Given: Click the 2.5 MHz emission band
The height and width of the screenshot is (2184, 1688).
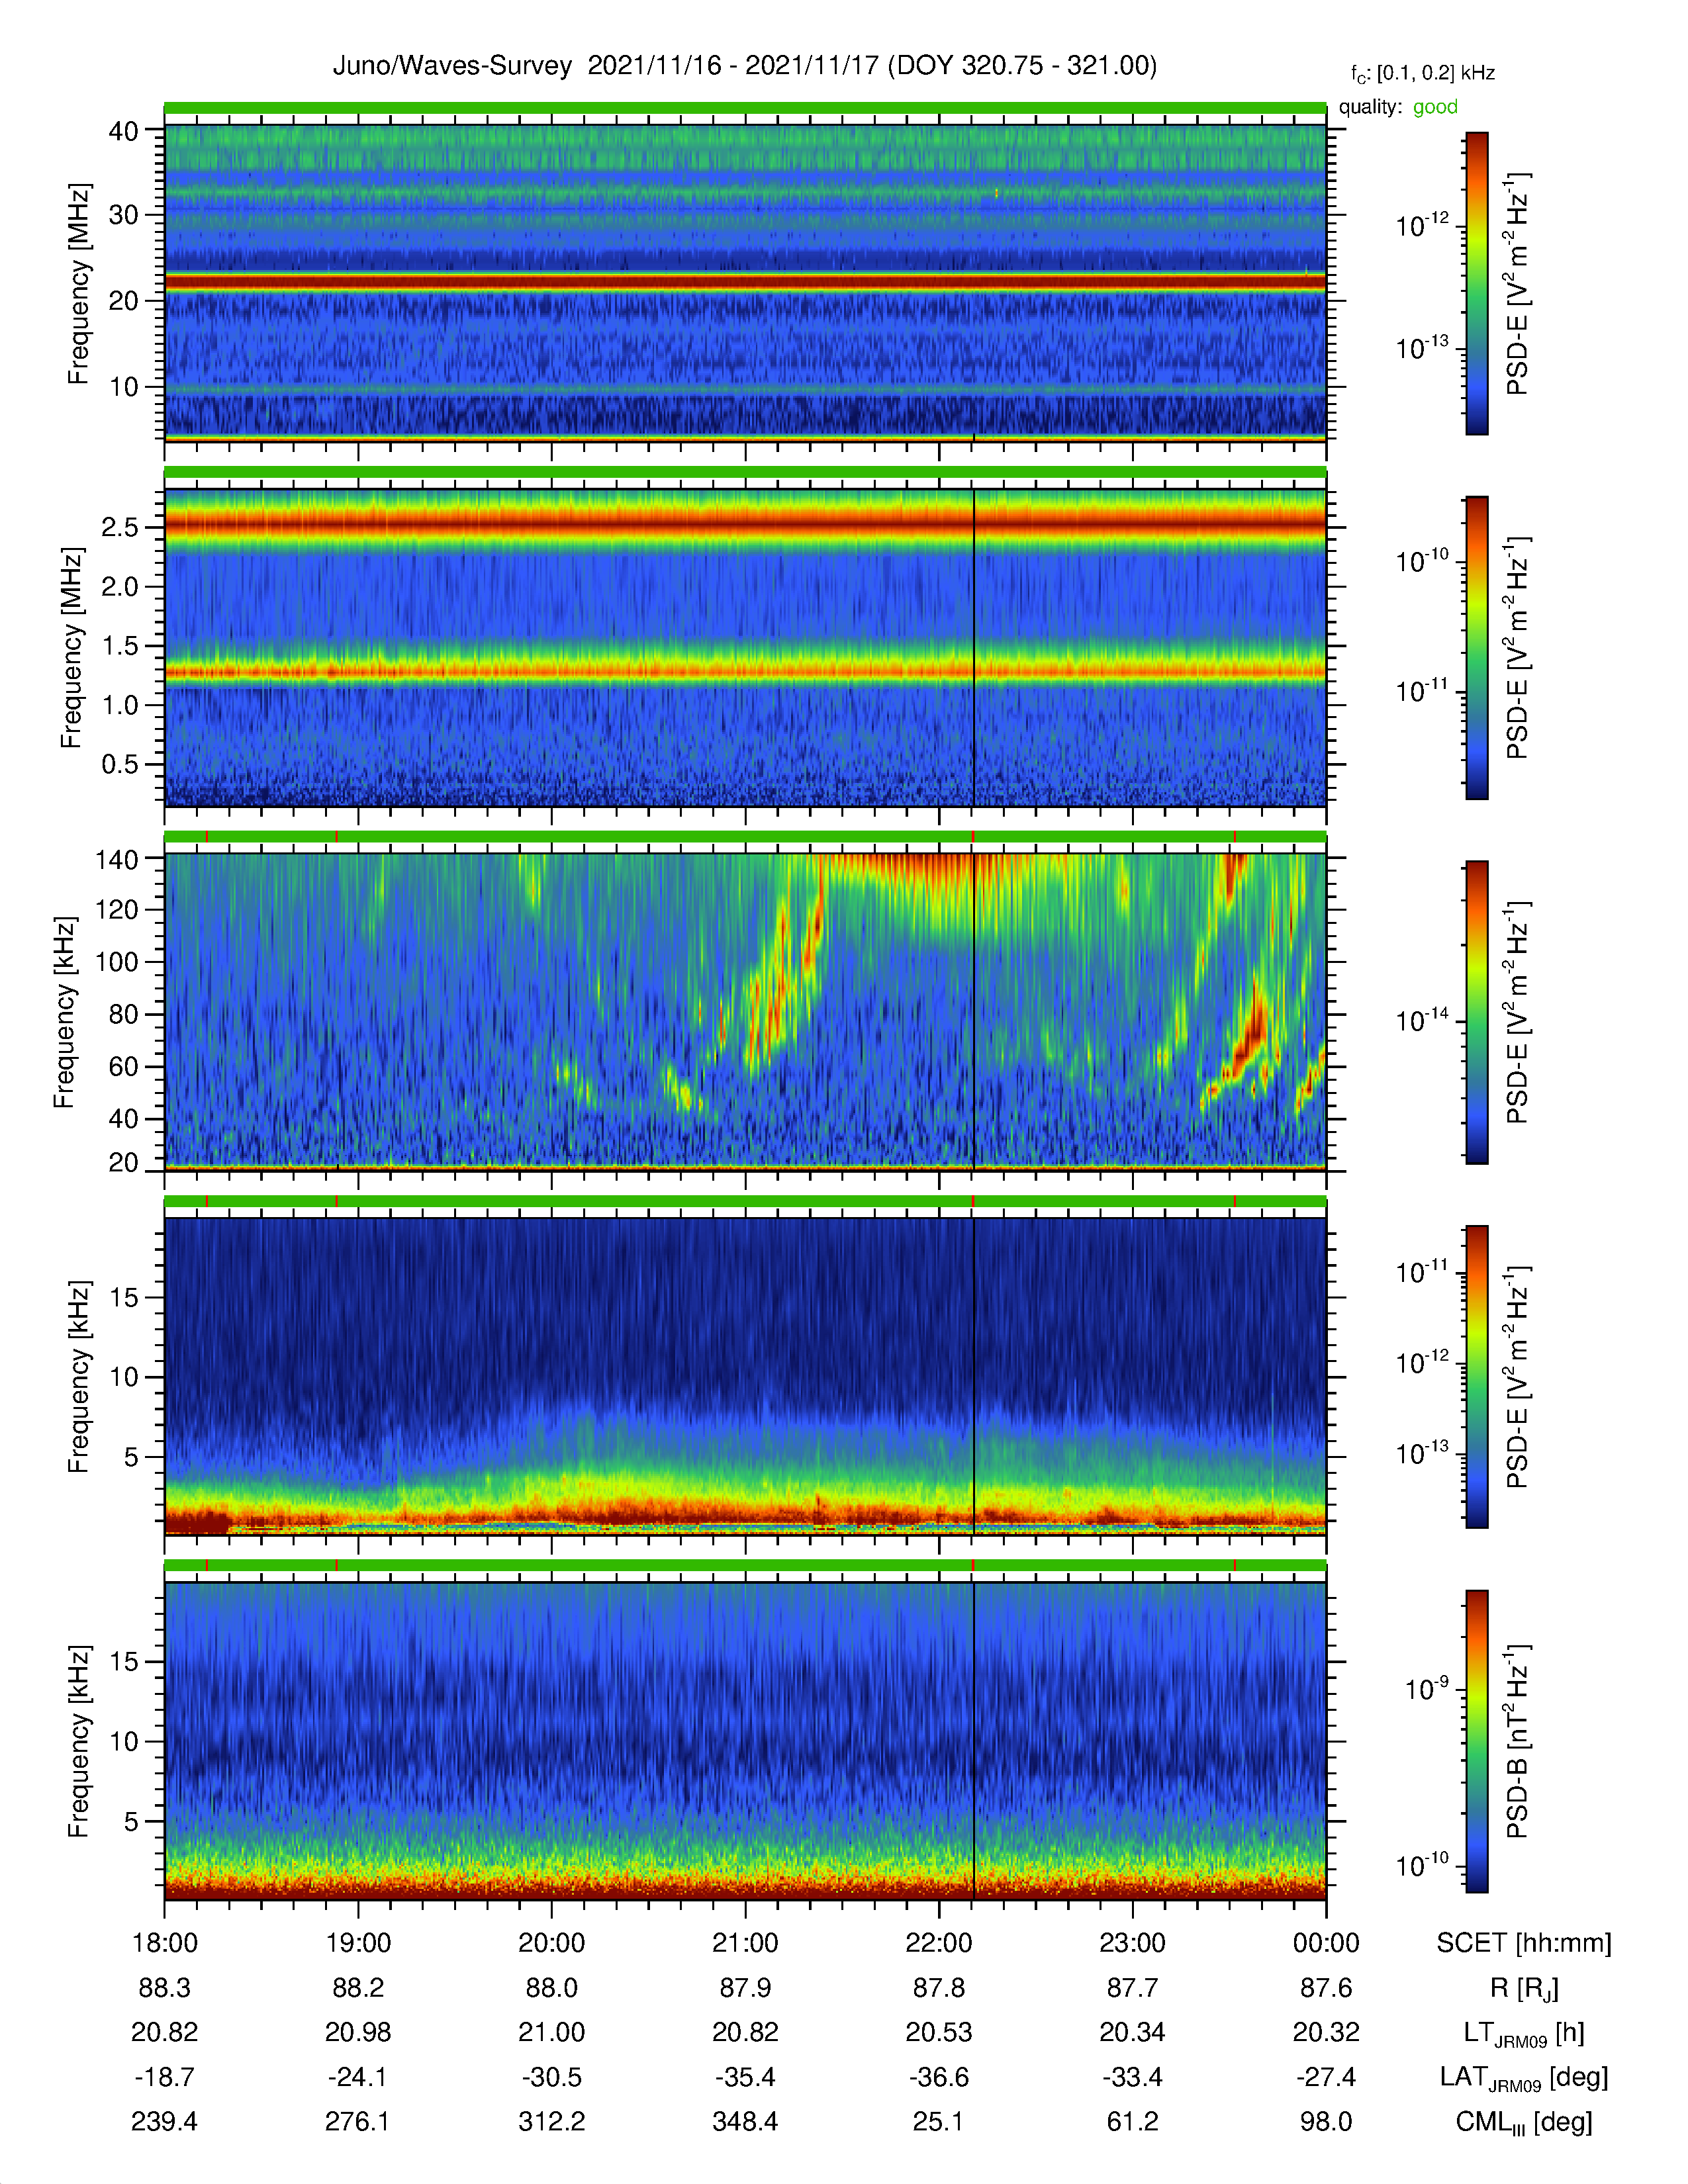Looking at the screenshot, I should click(745, 522).
